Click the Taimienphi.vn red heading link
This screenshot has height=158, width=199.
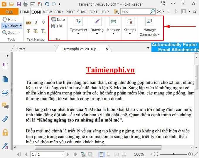[x=110, y=70]
